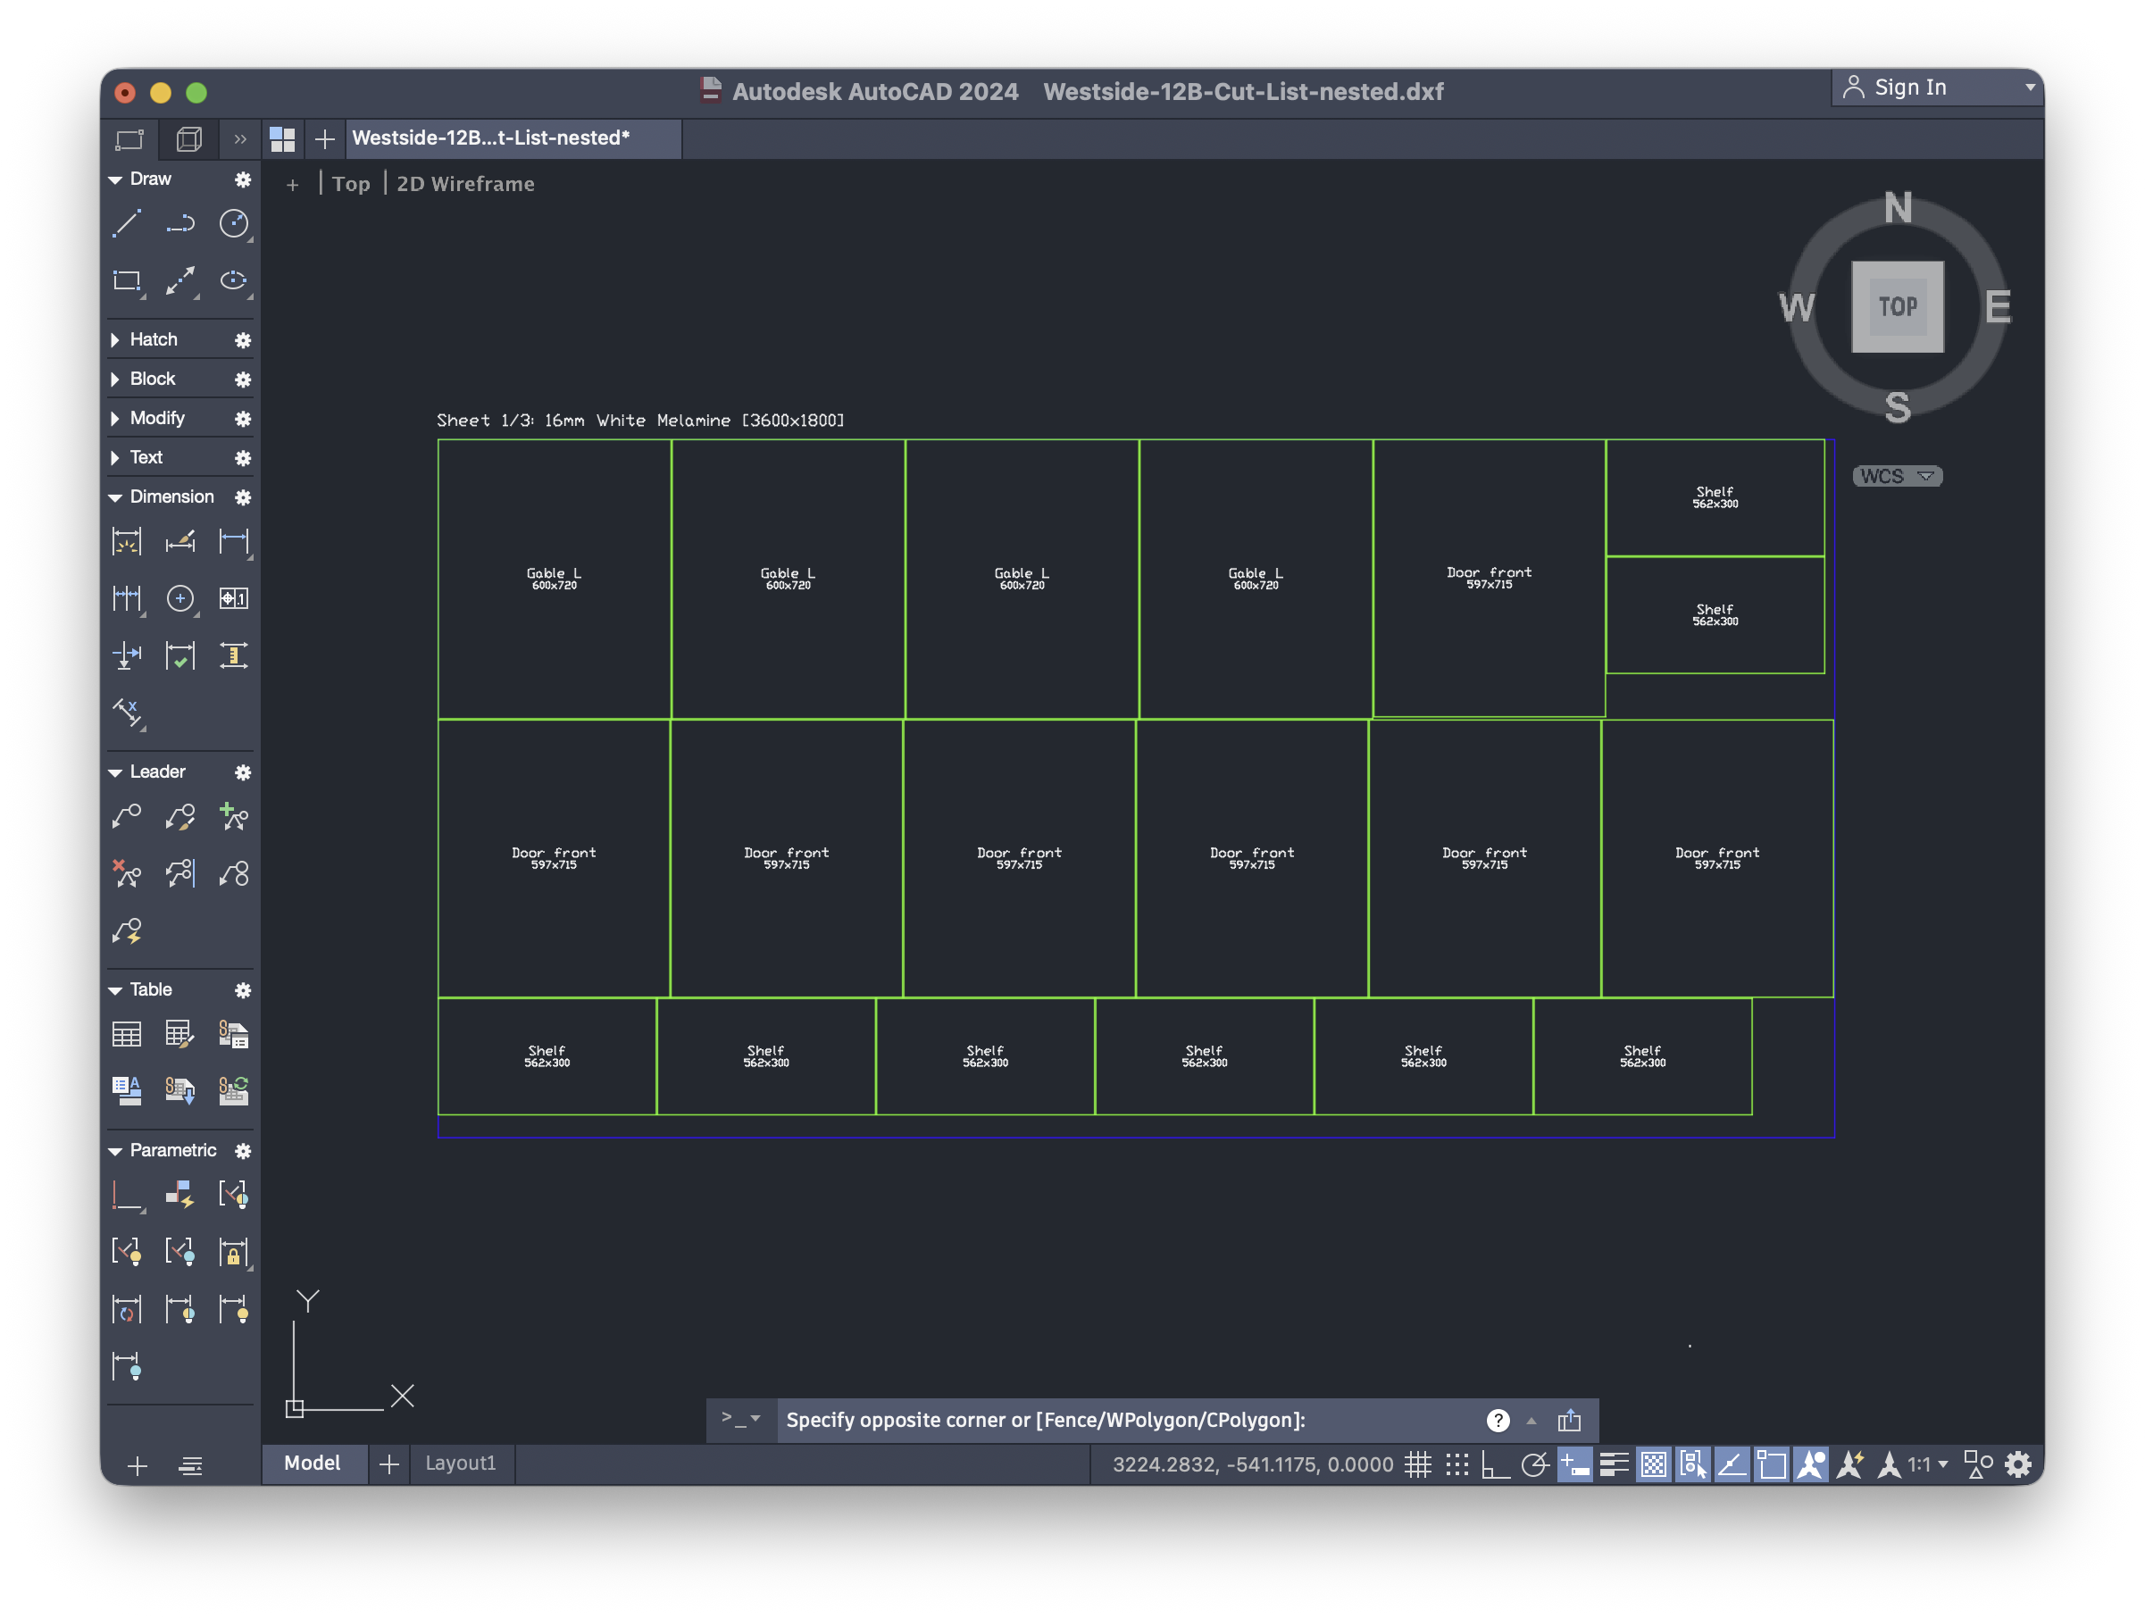Open the 1:1 annotation scale dropdown

pos(1928,1464)
